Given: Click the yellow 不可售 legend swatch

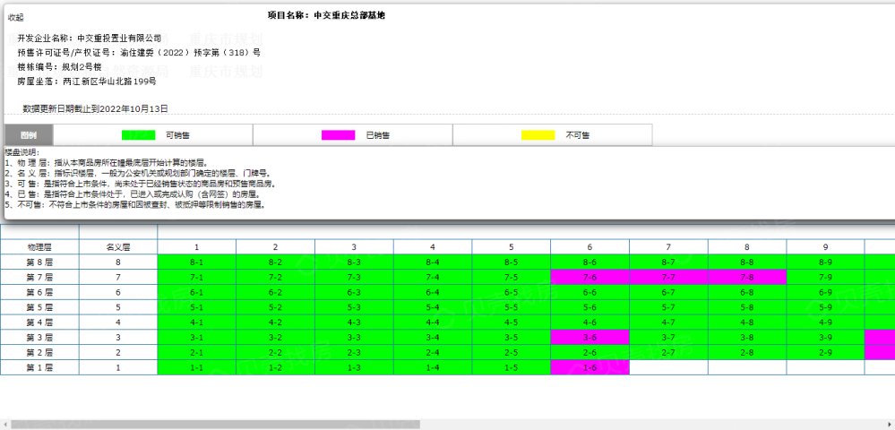Looking at the screenshot, I should 538,135.
